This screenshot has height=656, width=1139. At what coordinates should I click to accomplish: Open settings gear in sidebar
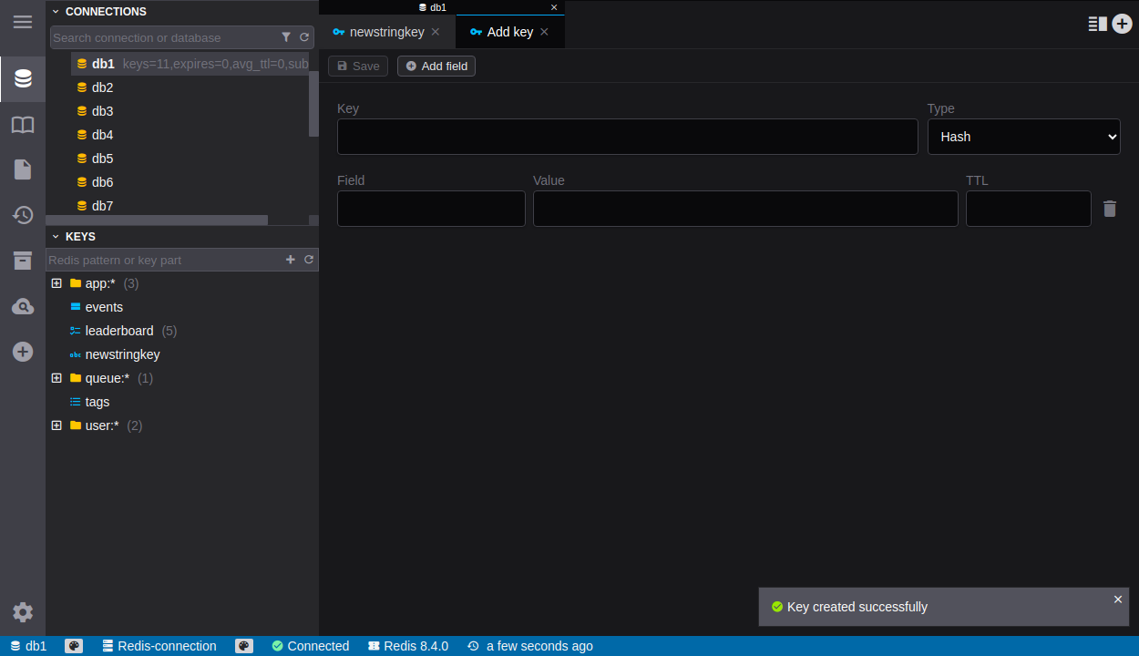pos(23,612)
